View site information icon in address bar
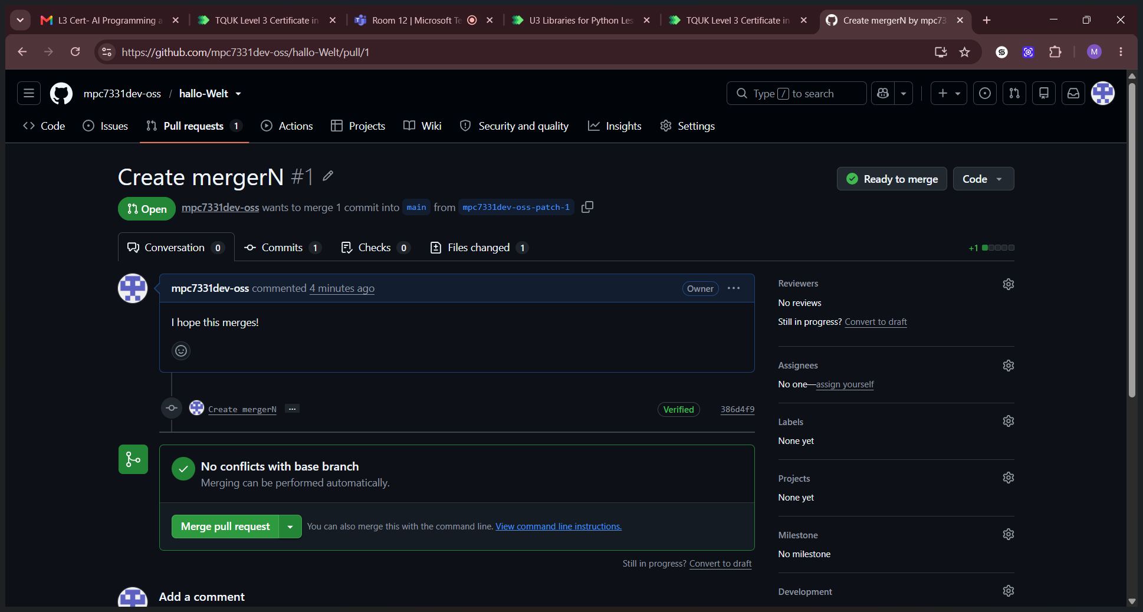Viewport: 1143px width, 612px height. (x=107, y=52)
